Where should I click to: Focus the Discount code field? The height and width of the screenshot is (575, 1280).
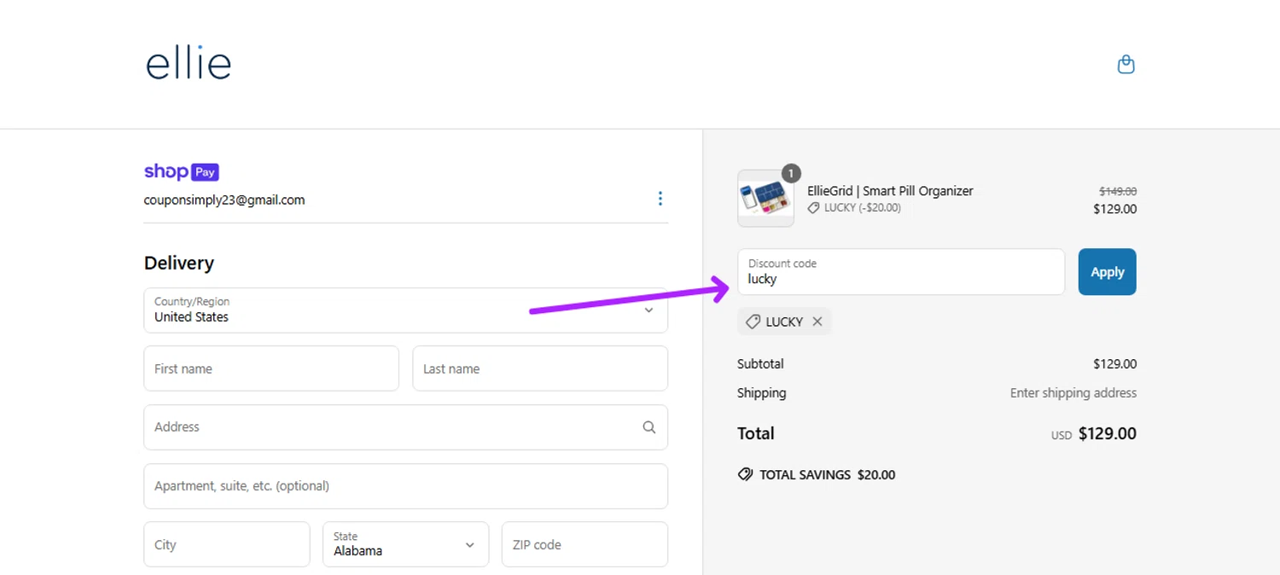click(901, 272)
